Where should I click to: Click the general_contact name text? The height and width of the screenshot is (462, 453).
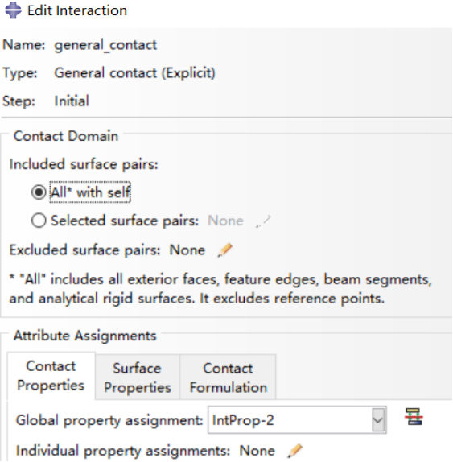click(x=105, y=45)
